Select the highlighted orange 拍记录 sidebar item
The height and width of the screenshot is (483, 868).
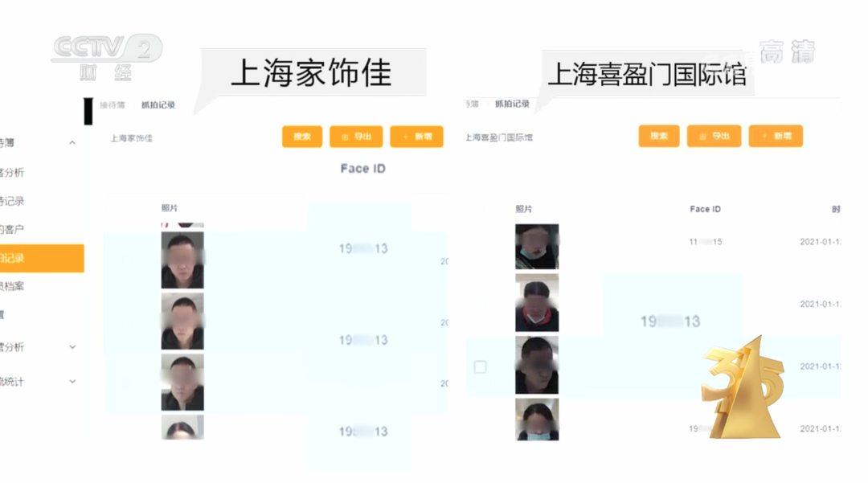coord(42,258)
